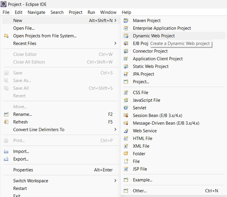Click the Session Bean icon
Screen dimensions: 227x197
pyautogui.click(x=126, y=115)
